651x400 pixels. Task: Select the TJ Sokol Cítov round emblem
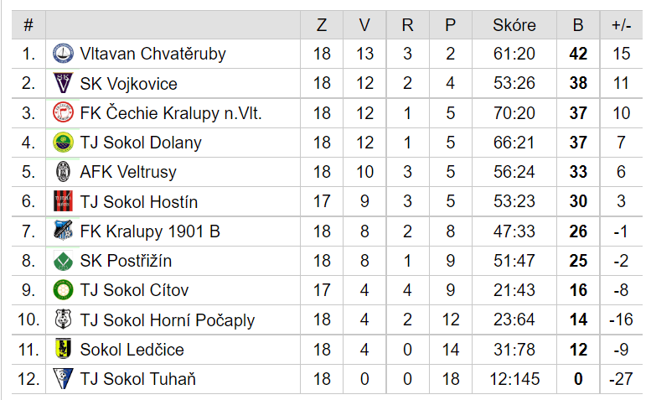[x=63, y=290]
